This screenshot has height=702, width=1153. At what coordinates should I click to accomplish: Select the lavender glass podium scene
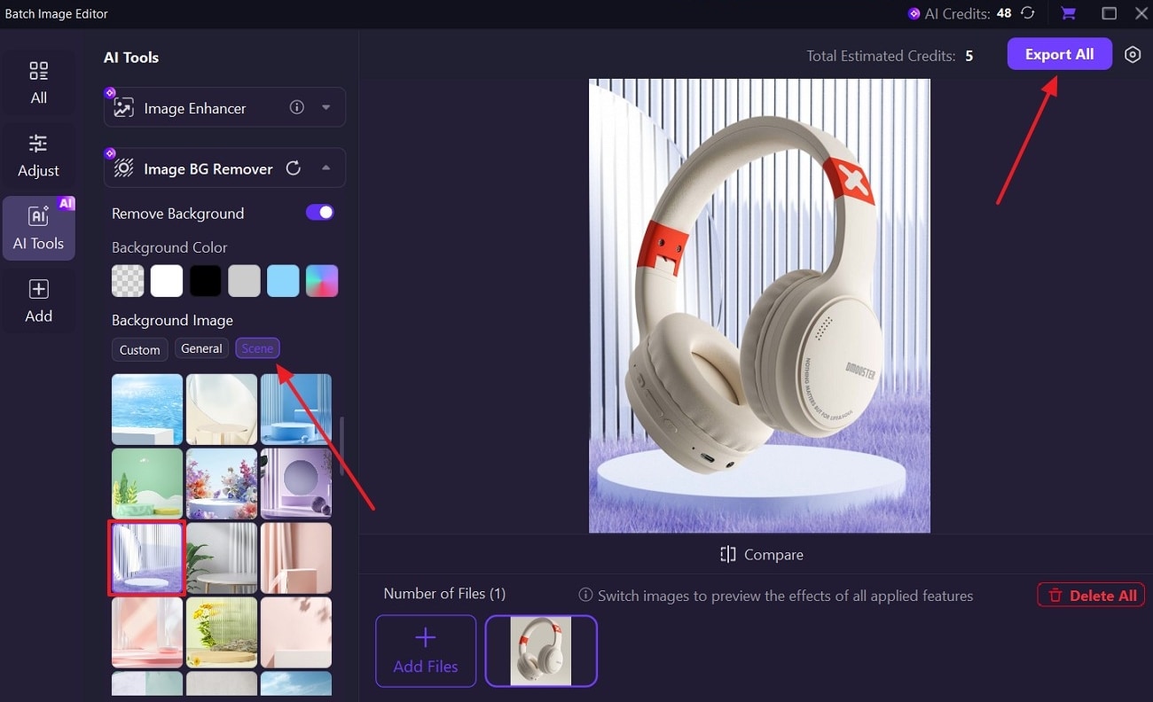[147, 558]
